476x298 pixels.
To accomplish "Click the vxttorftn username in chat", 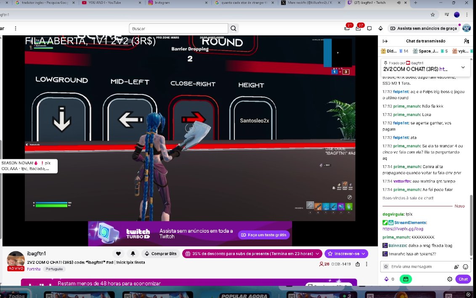I will [402, 181].
